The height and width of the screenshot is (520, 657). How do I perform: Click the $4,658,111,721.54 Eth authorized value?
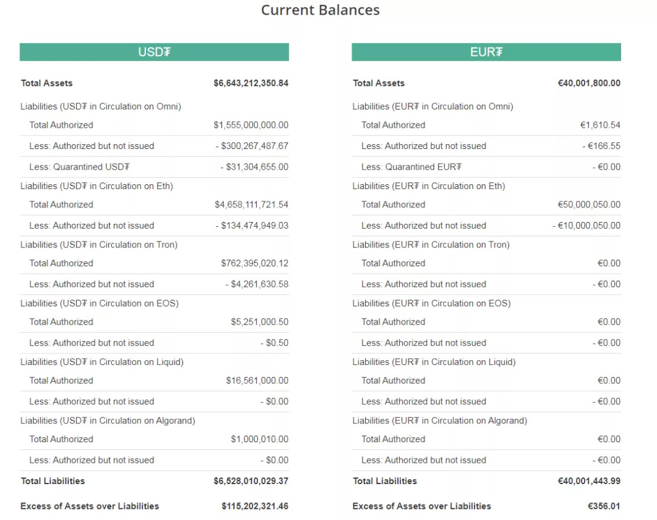[x=251, y=205]
